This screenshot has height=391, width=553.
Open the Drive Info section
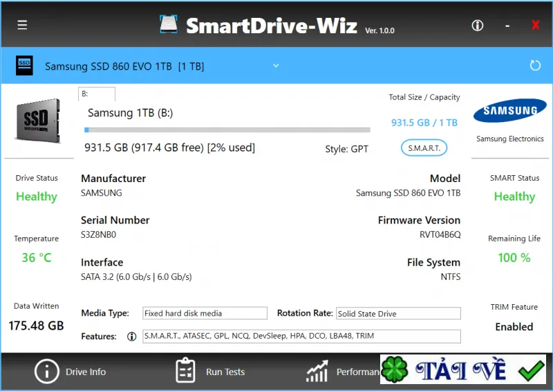pos(71,372)
